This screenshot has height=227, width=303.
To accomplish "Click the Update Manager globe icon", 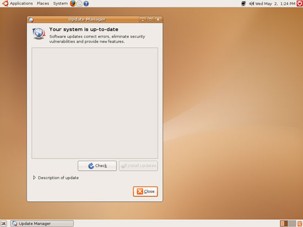I will pyautogui.click(x=39, y=34).
